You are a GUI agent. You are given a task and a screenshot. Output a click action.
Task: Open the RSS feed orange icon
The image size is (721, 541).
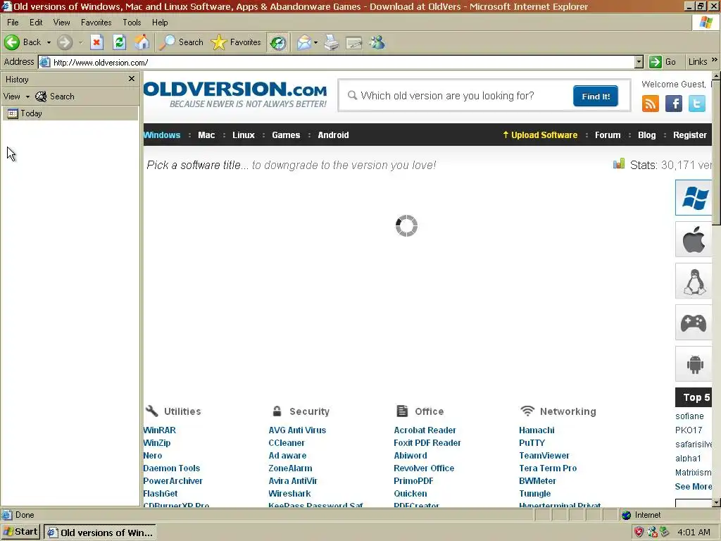[650, 104]
